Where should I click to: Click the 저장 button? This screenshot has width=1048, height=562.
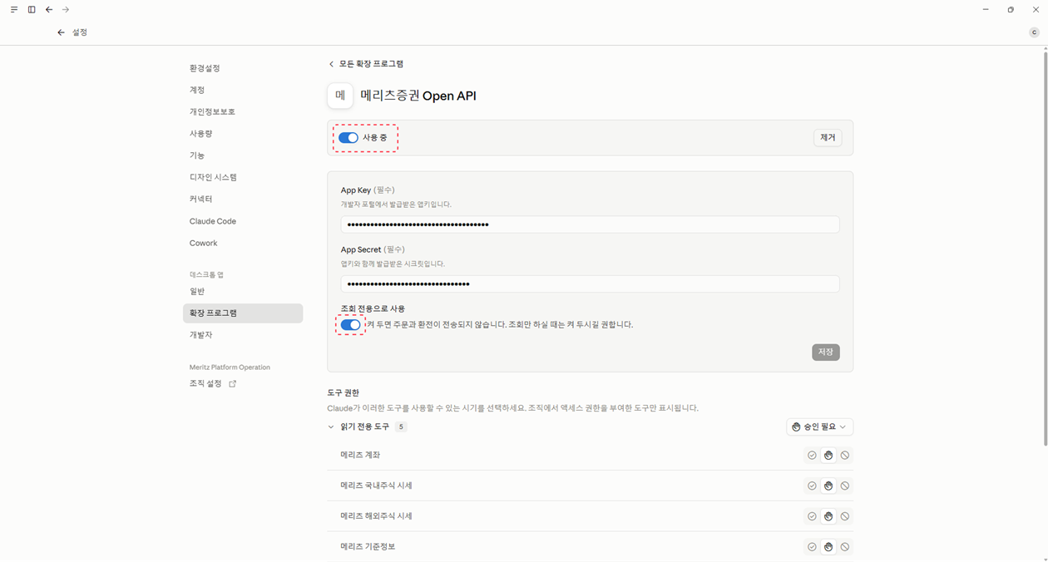[826, 352]
